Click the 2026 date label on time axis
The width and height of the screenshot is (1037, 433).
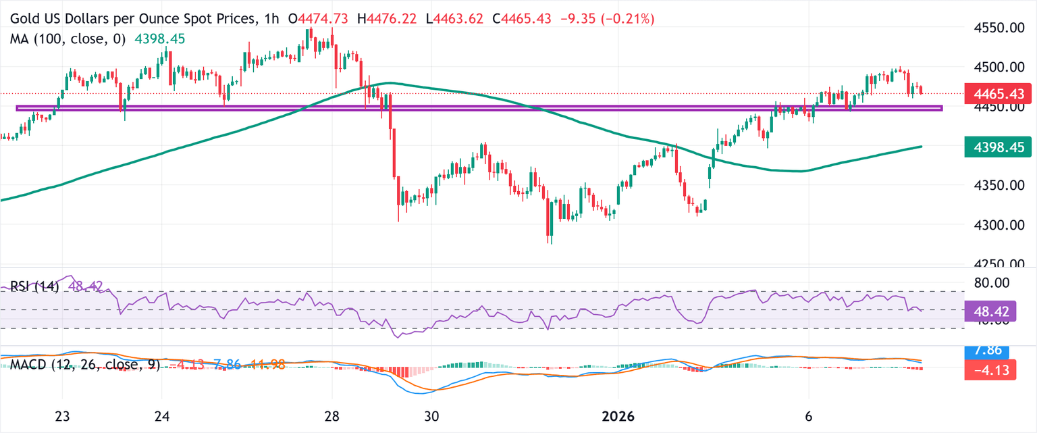coord(618,416)
